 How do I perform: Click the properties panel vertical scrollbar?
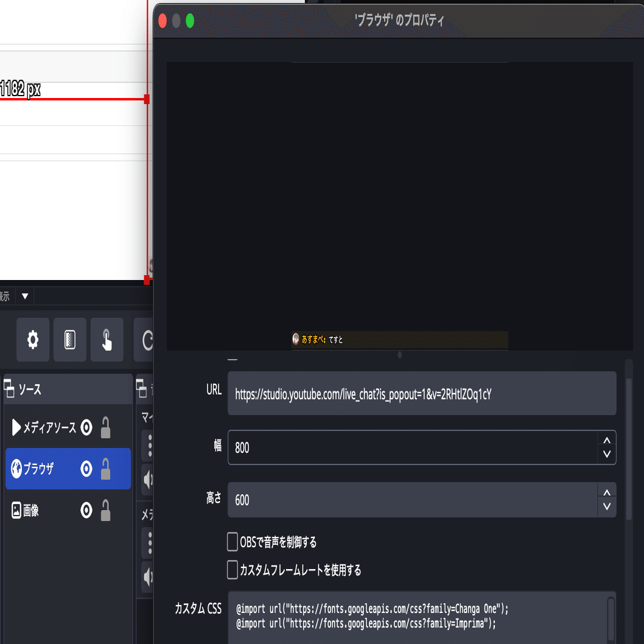(x=628, y=449)
